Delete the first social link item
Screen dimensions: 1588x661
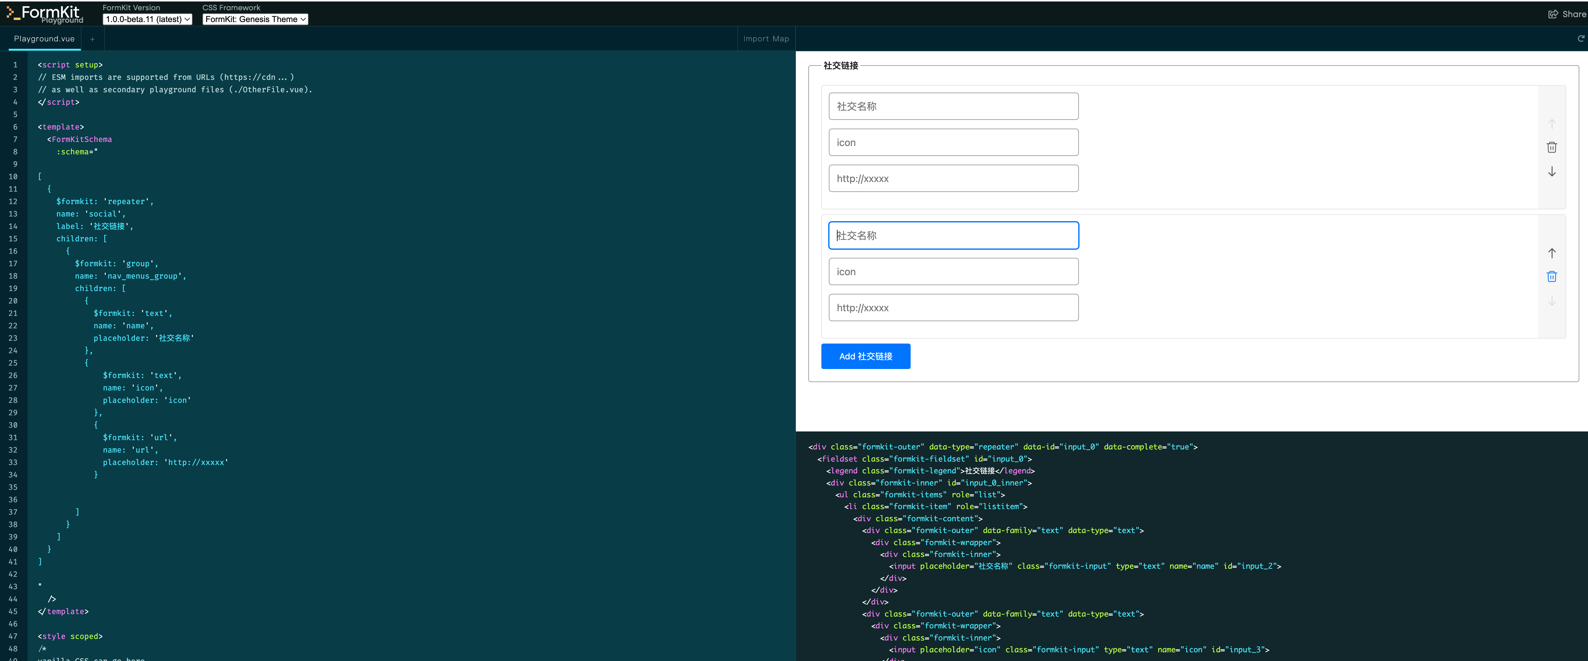pyautogui.click(x=1552, y=147)
